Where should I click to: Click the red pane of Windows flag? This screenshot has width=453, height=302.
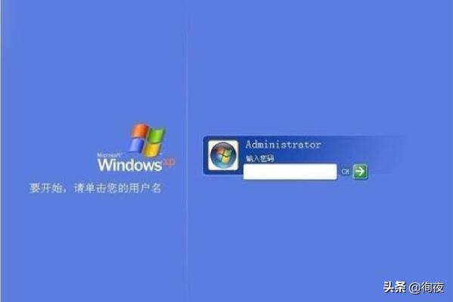click(x=140, y=131)
